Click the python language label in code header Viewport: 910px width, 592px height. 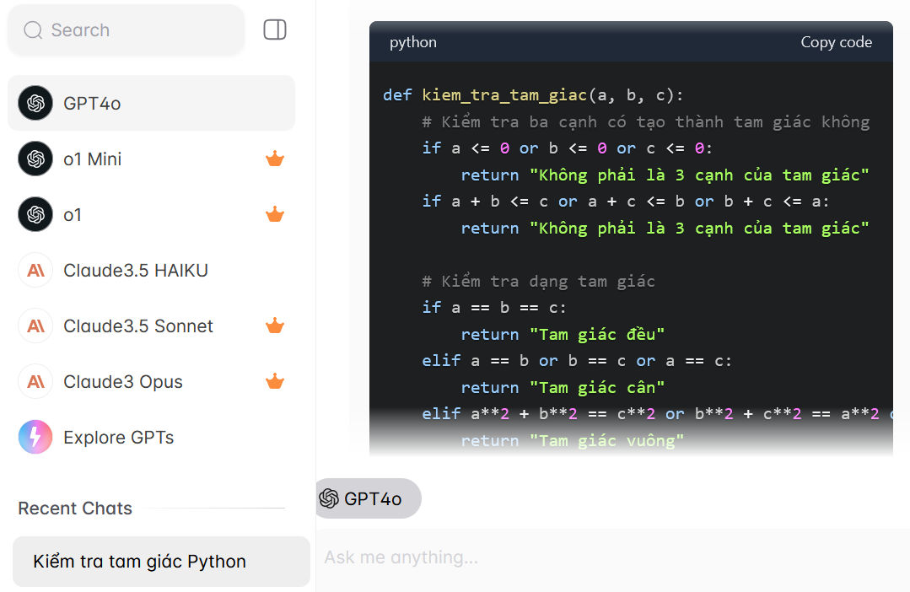click(x=413, y=42)
